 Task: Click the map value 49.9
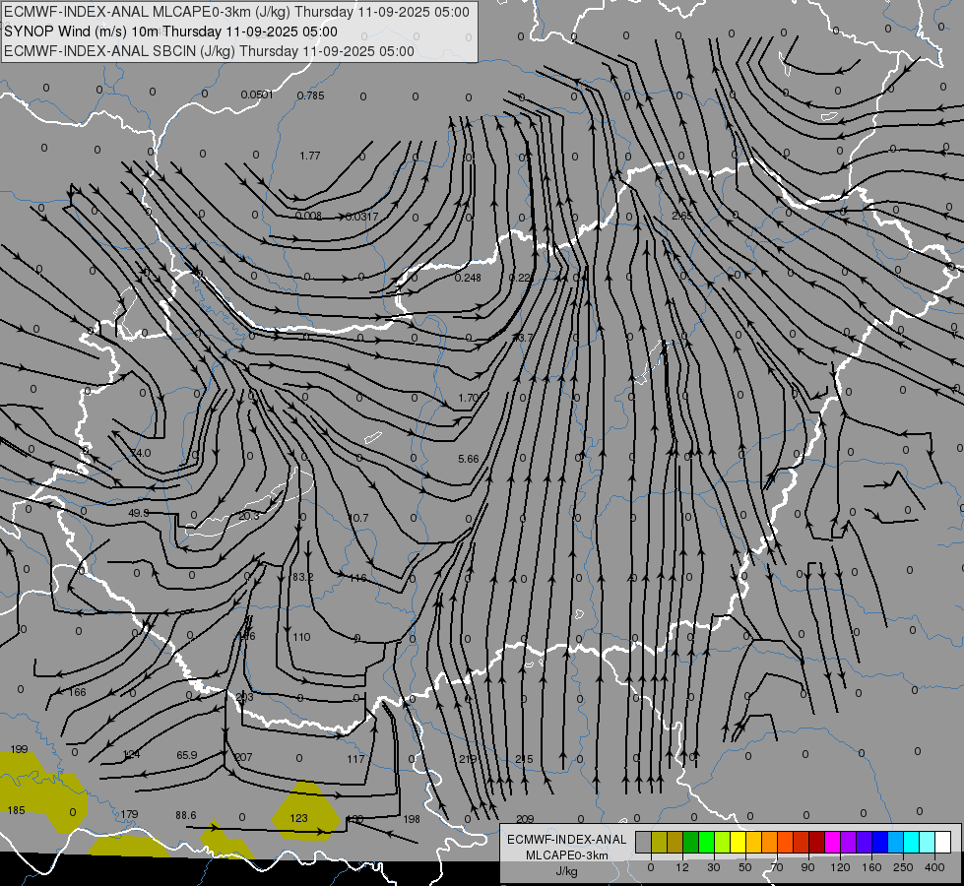(x=138, y=513)
